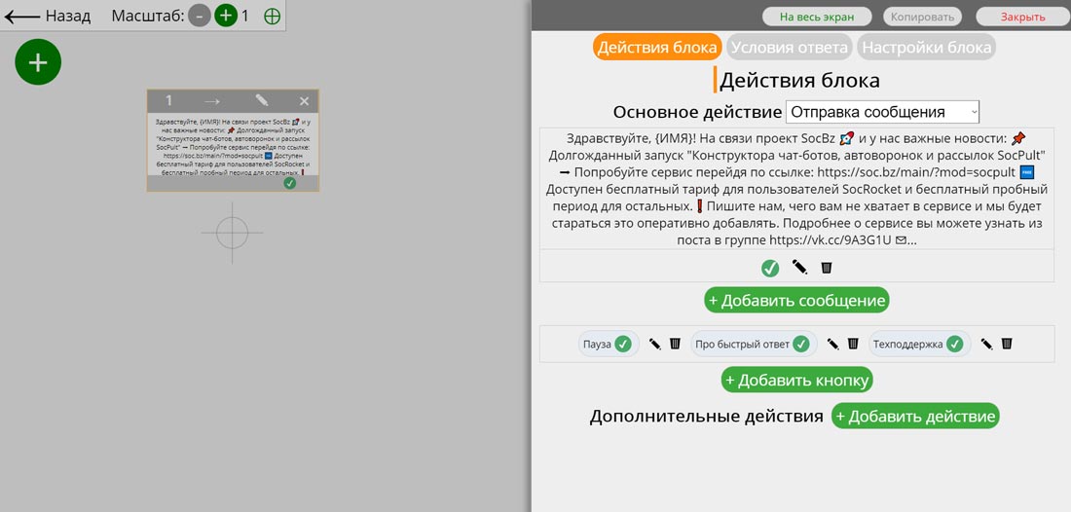The image size is (1071, 512).
Task: Switch to Действия блока tab
Action: (657, 48)
